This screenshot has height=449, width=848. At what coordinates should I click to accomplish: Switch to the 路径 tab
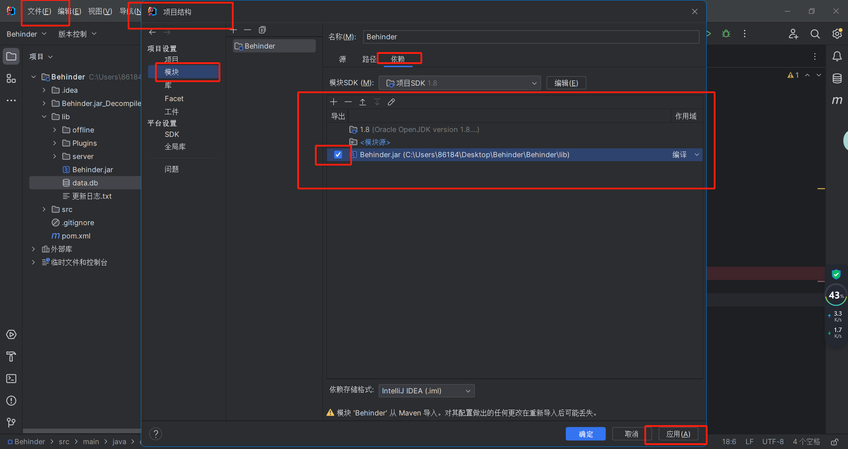(x=369, y=59)
